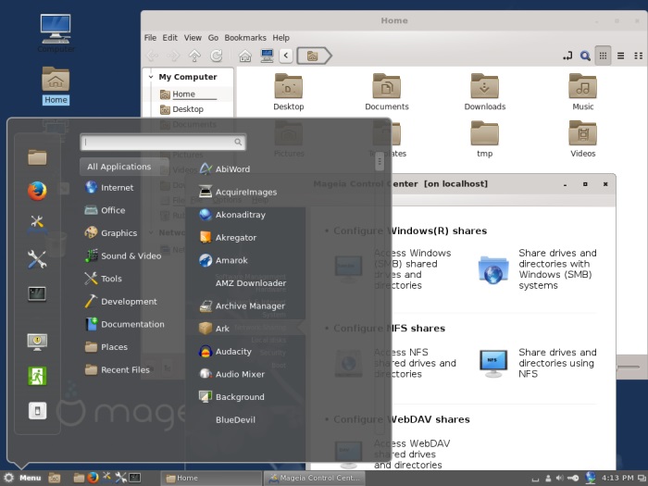Open Share drives and directories using NFS
This screenshot has width=648, height=486.
click(537, 363)
